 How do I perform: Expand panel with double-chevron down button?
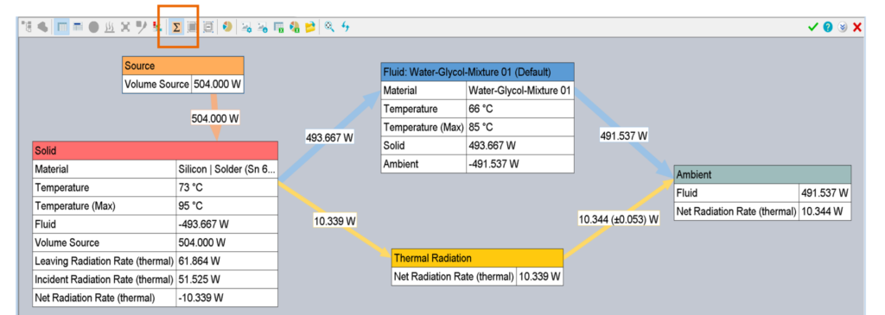[x=843, y=27]
